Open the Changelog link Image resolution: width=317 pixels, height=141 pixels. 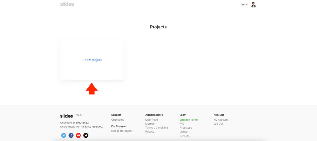pyautogui.click(x=118, y=120)
